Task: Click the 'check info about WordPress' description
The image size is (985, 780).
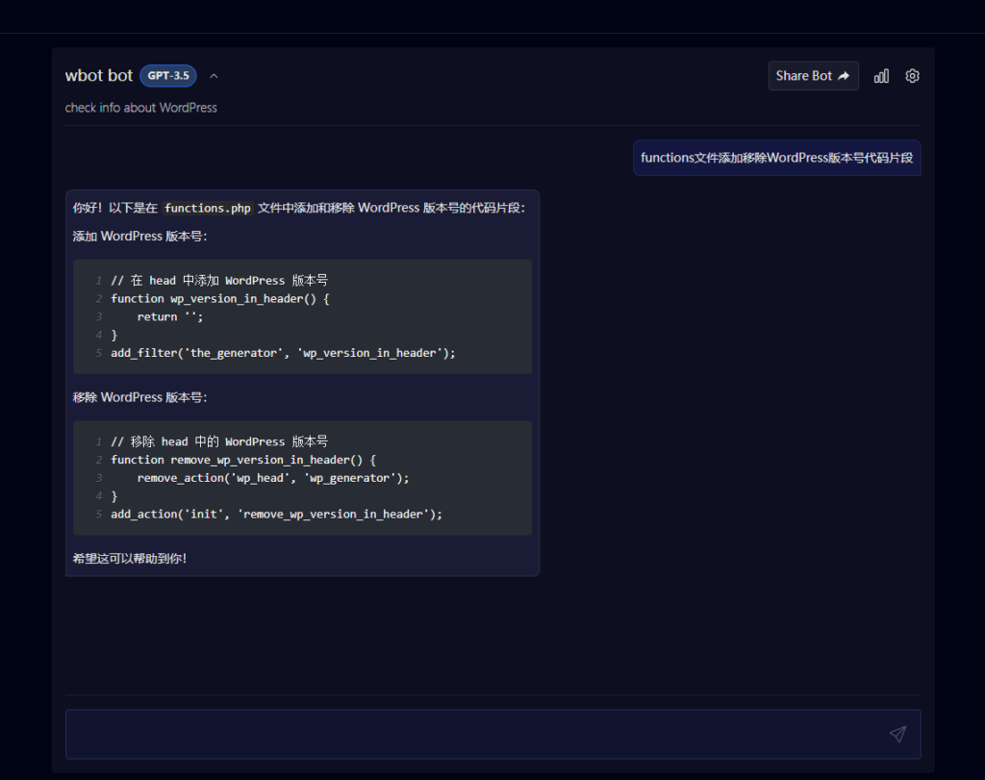Action: click(x=141, y=108)
